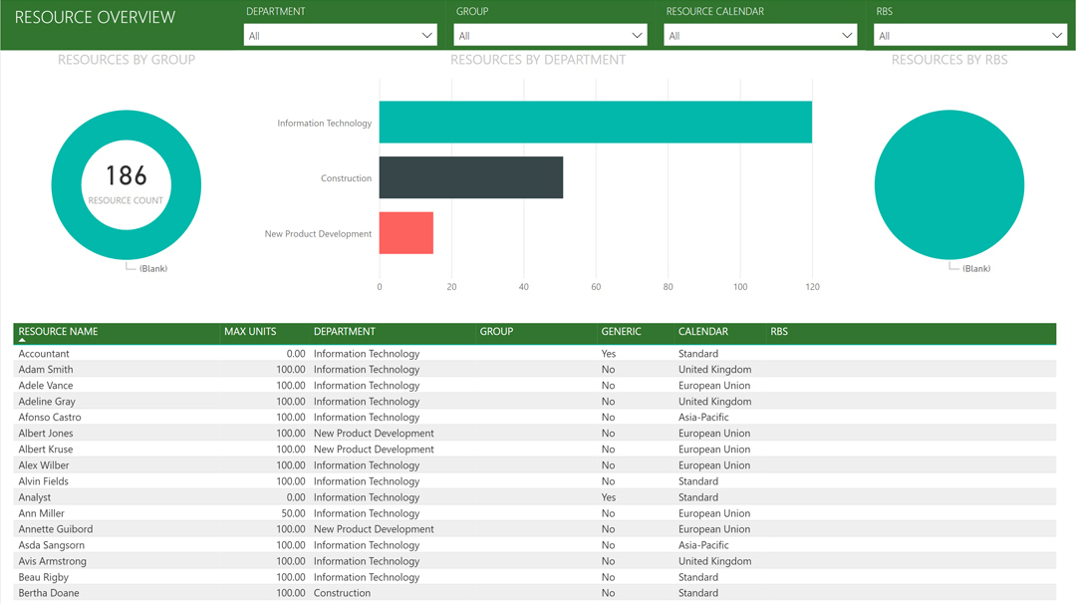Screen dimensions: 1076x604
Task: Click the New Product Development bar
Action: coord(405,233)
